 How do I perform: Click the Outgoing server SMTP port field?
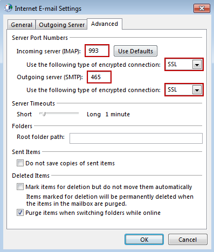(99, 77)
